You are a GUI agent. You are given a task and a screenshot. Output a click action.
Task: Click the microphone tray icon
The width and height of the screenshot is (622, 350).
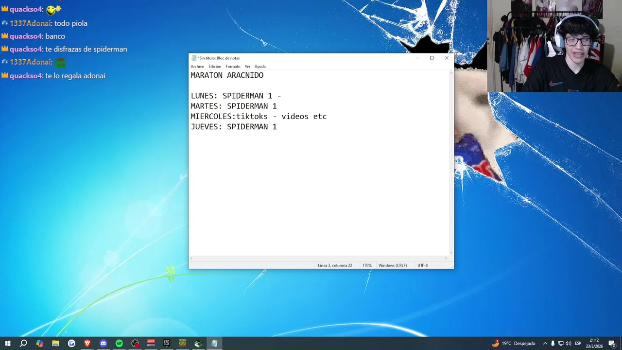pyautogui.click(x=553, y=344)
